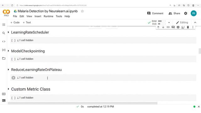Open the Insert menu
The image size is (201, 113).
tap(38, 16)
